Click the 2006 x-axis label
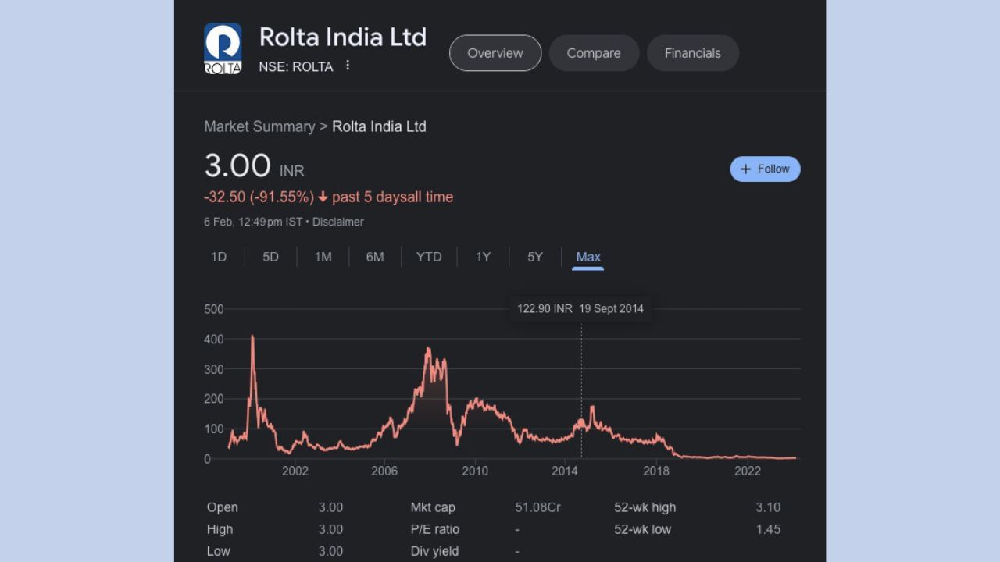Viewport: 1000px width, 562px height. coord(384,471)
